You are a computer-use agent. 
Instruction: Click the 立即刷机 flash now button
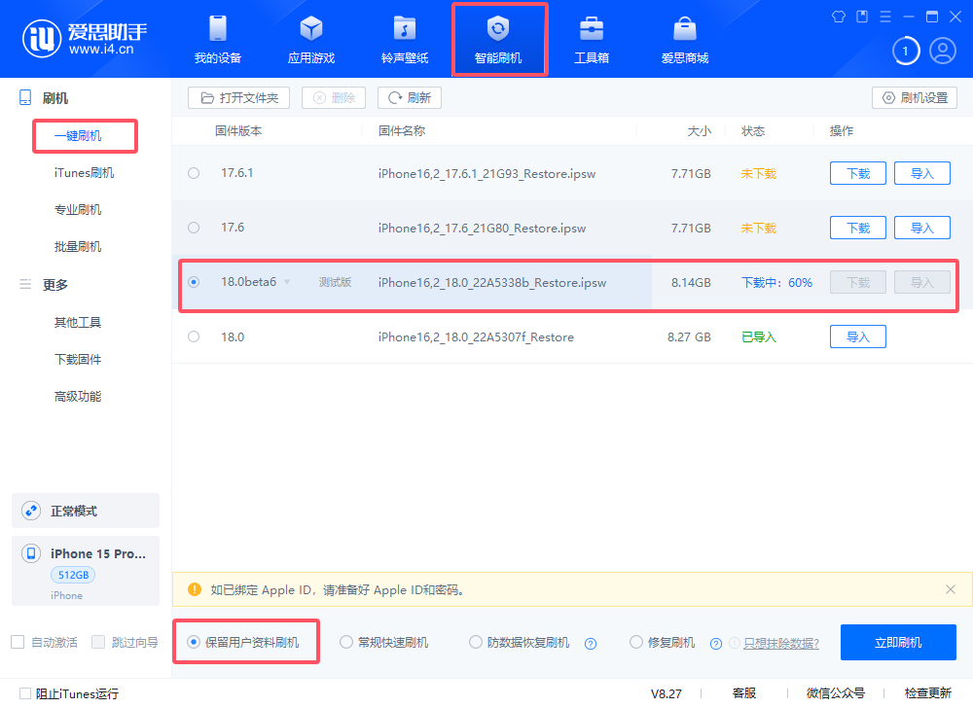tap(897, 642)
